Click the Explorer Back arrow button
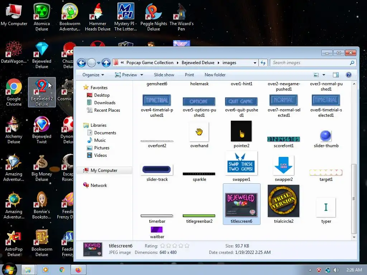 81,63
